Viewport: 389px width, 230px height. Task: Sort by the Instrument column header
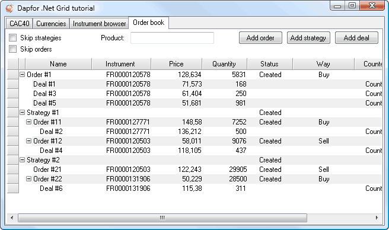click(122, 64)
